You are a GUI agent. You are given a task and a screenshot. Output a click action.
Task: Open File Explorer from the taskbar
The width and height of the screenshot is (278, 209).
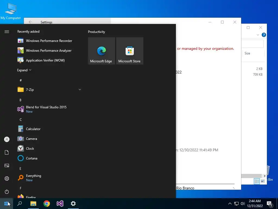pos(33,204)
